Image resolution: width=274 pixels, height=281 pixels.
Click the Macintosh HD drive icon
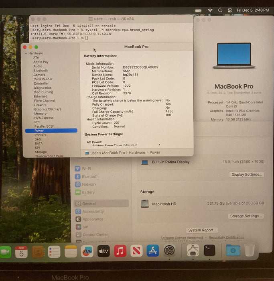pos(145,204)
